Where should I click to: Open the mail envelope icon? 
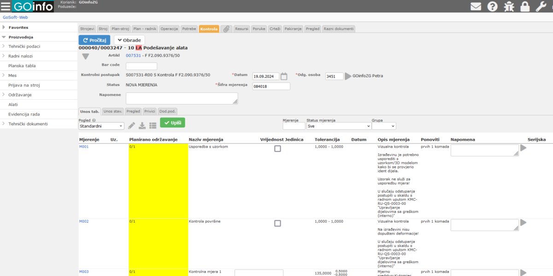click(x=476, y=6)
